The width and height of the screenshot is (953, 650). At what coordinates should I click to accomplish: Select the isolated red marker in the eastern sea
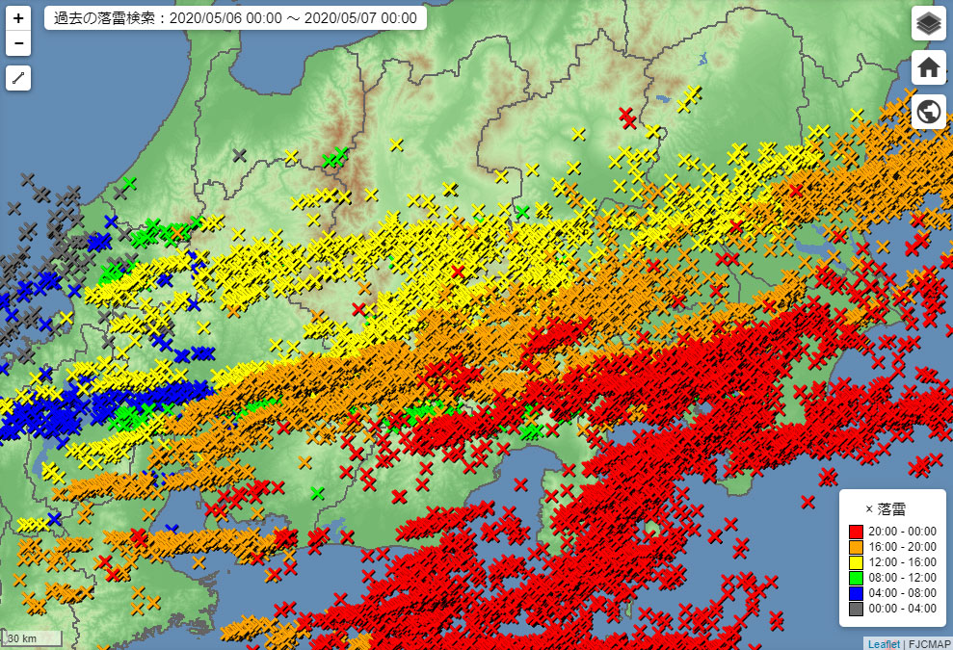807,502
